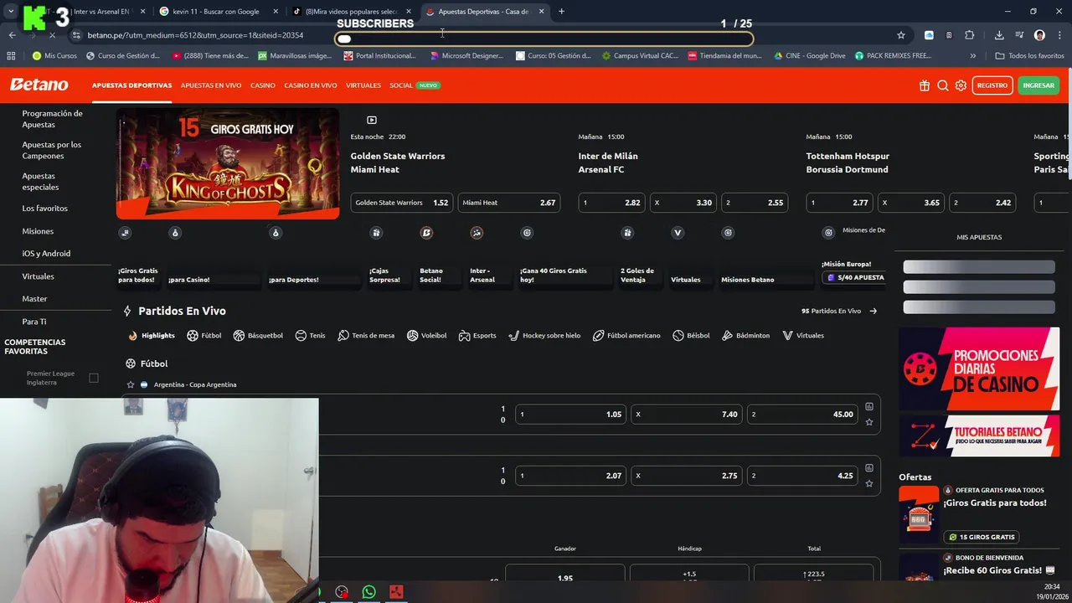
Task: Select the Béisbol sport filter
Action: tap(691, 335)
